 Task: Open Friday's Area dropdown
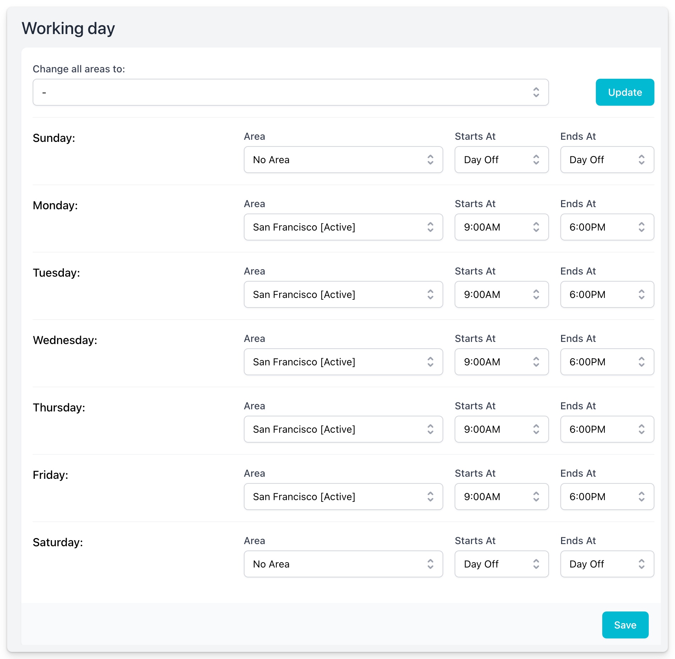pyautogui.click(x=343, y=497)
